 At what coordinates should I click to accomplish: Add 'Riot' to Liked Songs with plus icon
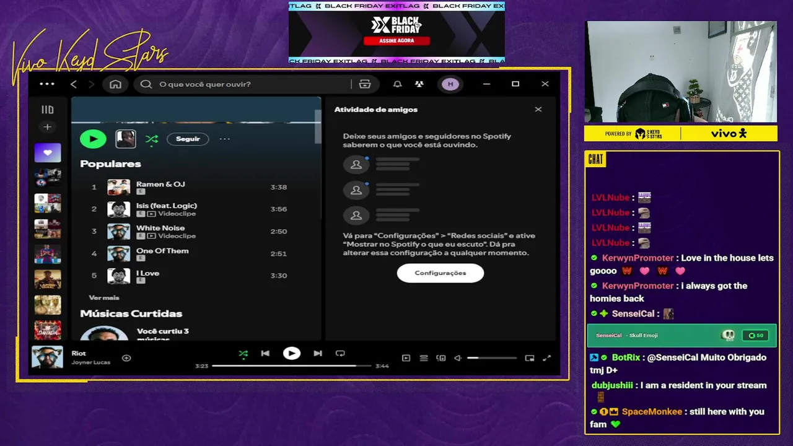tap(126, 358)
